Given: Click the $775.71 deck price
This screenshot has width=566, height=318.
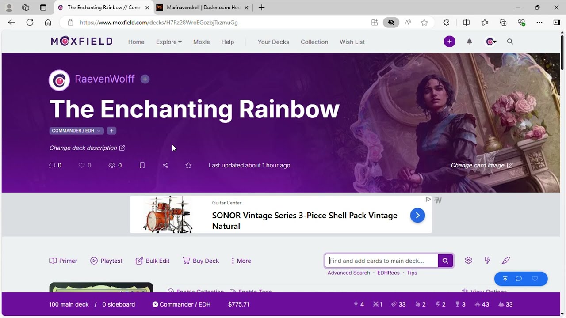Looking at the screenshot, I should tap(238, 304).
